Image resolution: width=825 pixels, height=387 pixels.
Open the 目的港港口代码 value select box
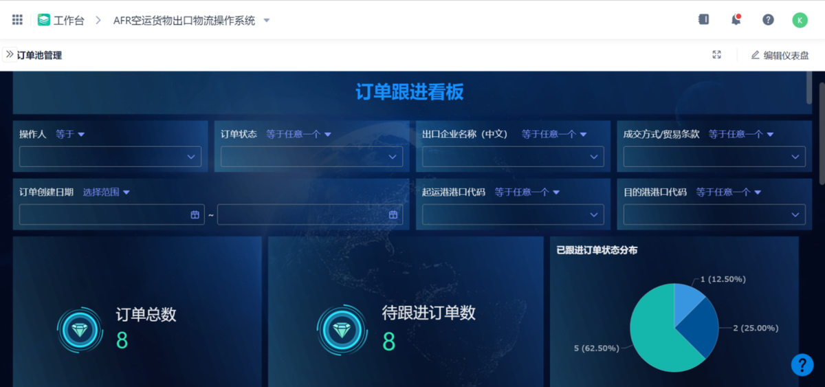(x=714, y=215)
